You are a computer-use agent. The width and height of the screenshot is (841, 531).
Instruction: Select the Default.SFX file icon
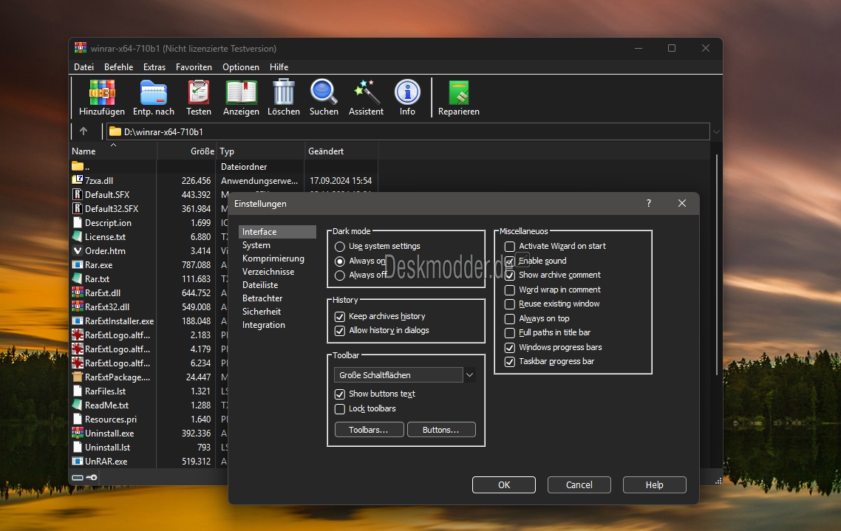78,194
